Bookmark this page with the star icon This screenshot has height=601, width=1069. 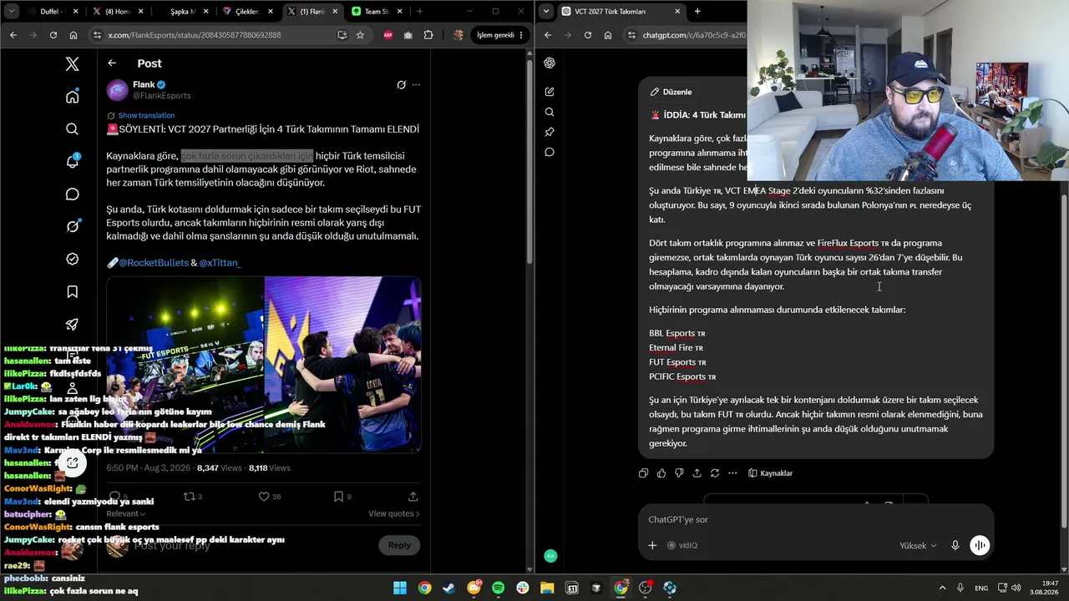[x=360, y=35]
